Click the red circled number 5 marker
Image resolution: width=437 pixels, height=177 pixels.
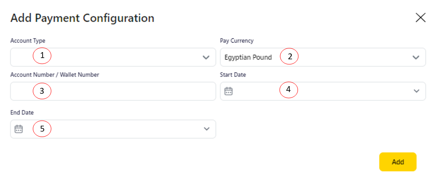point(42,129)
